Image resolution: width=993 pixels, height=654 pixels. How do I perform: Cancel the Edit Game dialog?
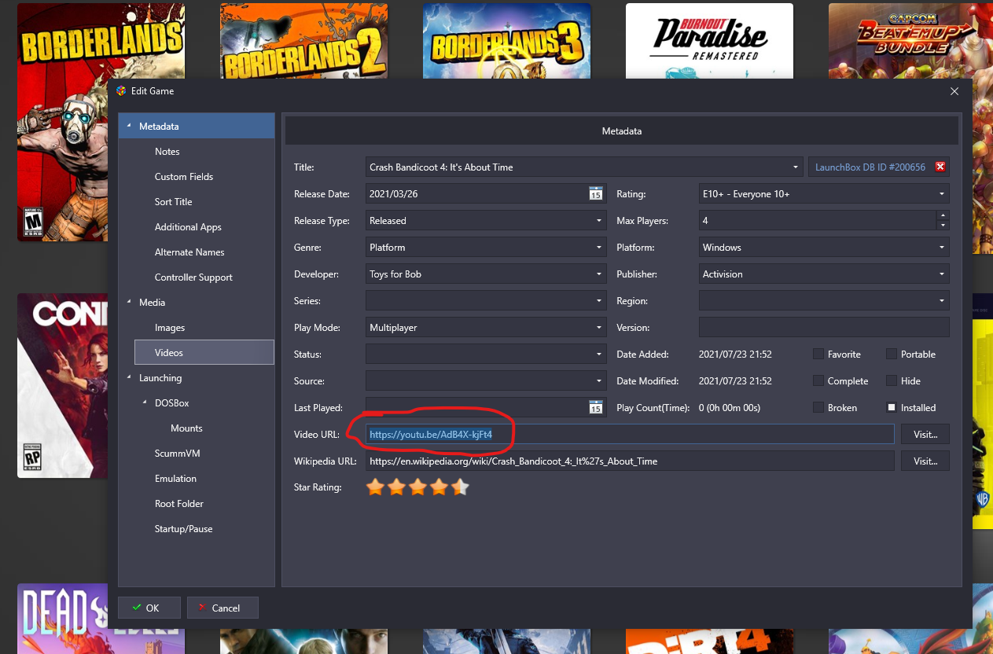click(x=223, y=608)
